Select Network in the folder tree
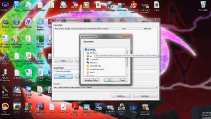 point(92,62)
